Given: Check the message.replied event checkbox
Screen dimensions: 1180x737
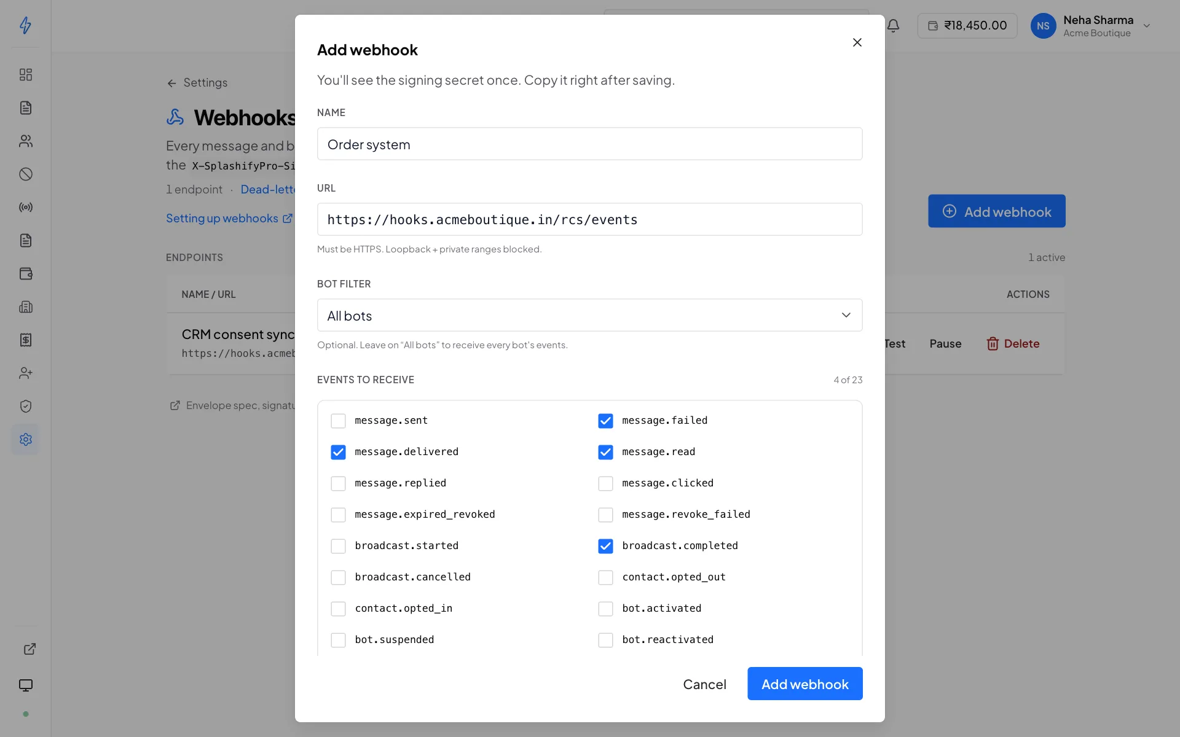Looking at the screenshot, I should 338,483.
